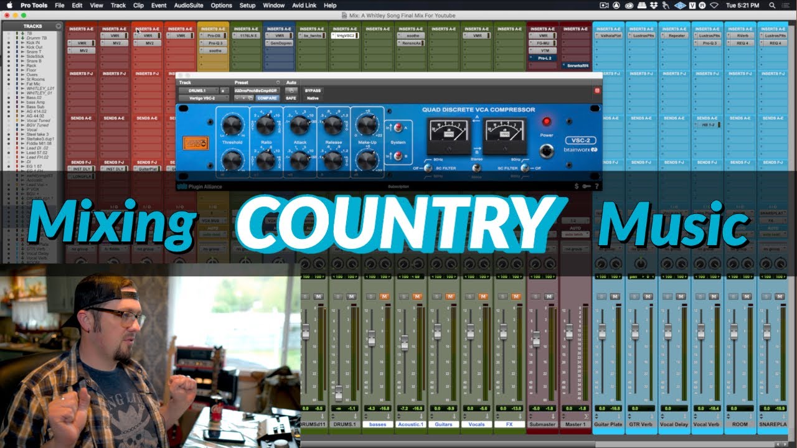Click the Plugin Alliance logo
This screenshot has height=448, width=797.
[200, 186]
